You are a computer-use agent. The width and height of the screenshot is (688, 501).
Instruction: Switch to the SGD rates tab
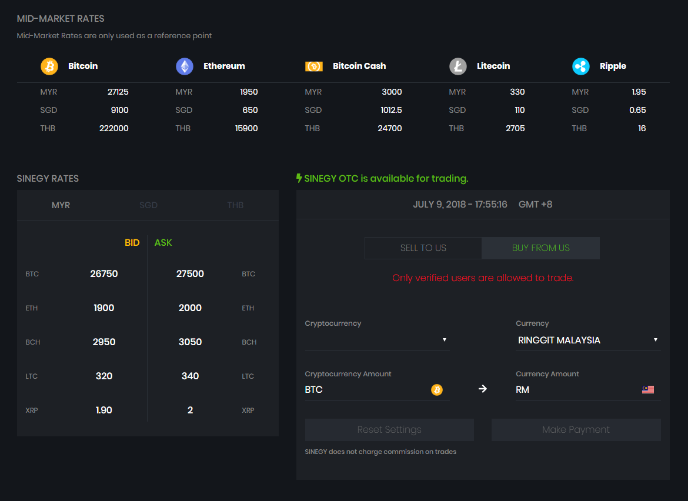coord(148,205)
